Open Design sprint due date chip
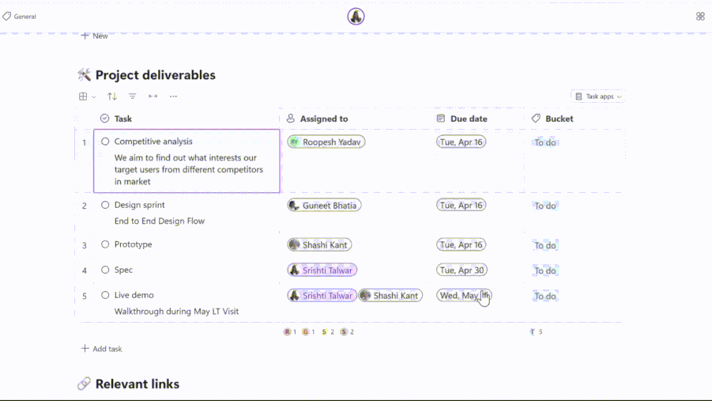The width and height of the screenshot is (712, 401). [461, 206]
